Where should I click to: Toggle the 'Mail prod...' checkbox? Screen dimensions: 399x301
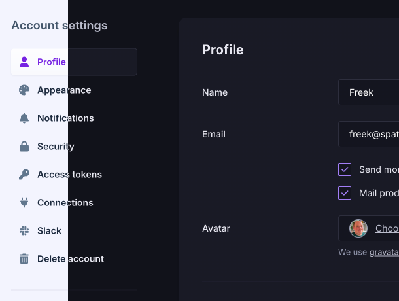pyautogui.click(x=345, y=193)
